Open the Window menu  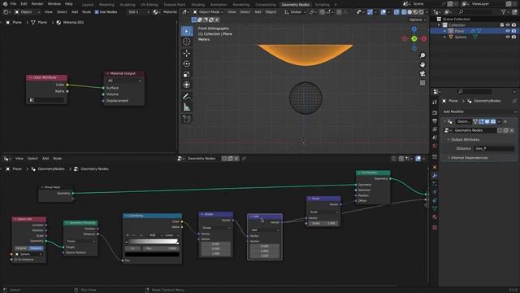point(54,4)
